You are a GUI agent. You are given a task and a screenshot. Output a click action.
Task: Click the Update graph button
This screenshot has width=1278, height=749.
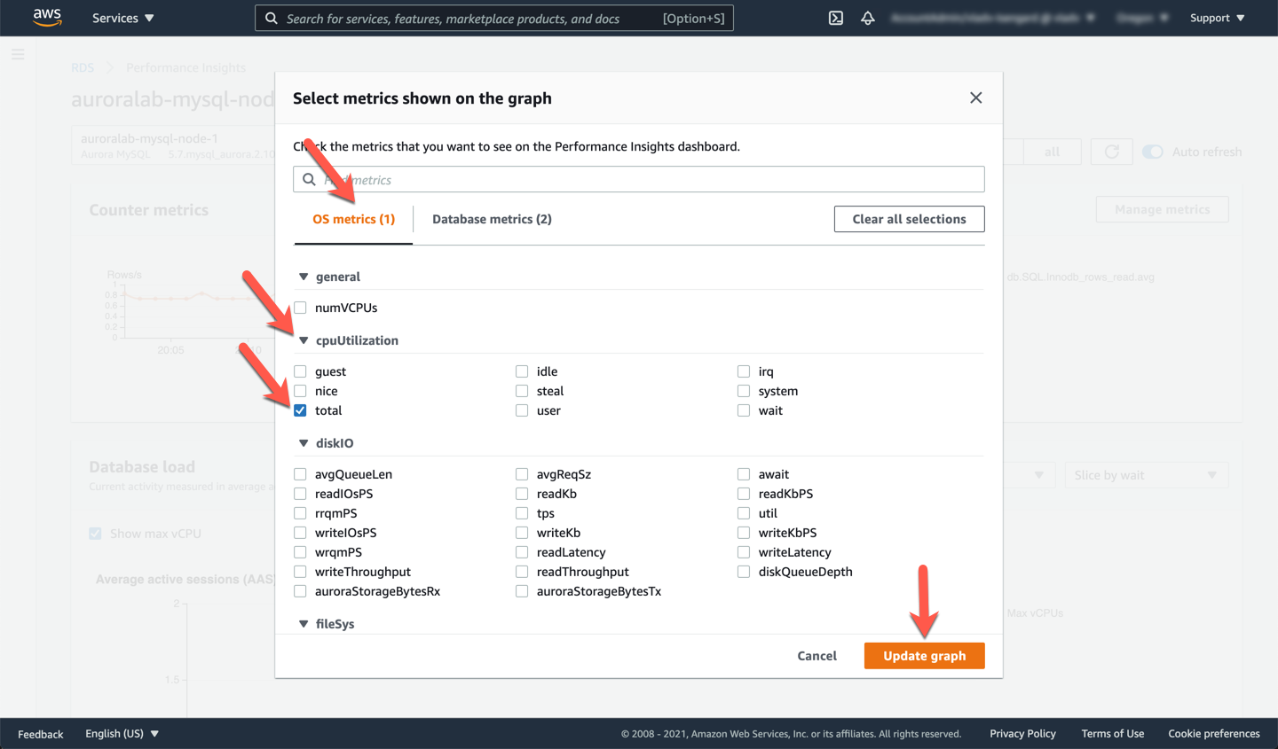pyautogui.click(x=924, y=656)
